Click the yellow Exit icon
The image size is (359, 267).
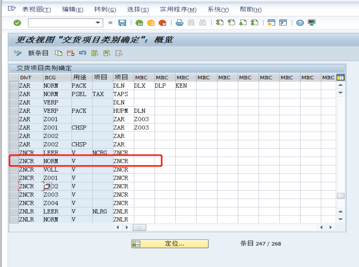[151, 23]
